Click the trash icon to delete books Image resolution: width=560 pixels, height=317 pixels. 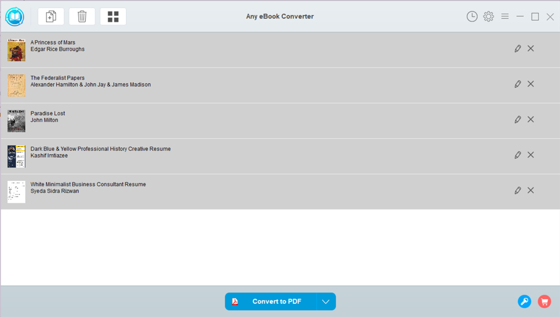point(82,16)
